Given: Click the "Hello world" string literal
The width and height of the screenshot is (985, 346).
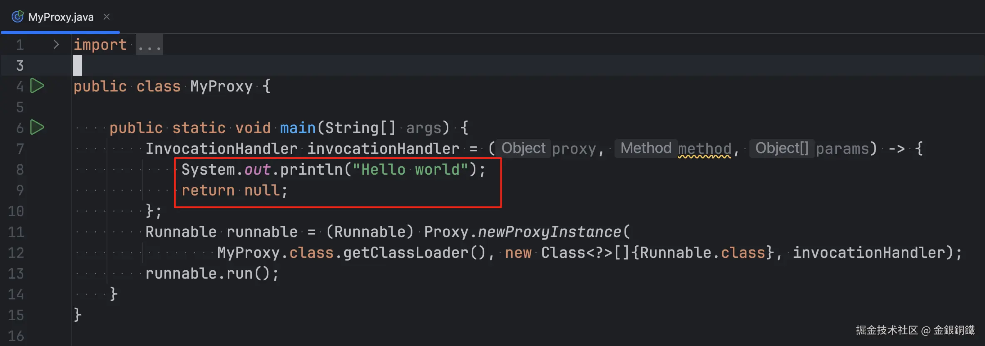Looking at the screenshot, I should coord(410,170).
